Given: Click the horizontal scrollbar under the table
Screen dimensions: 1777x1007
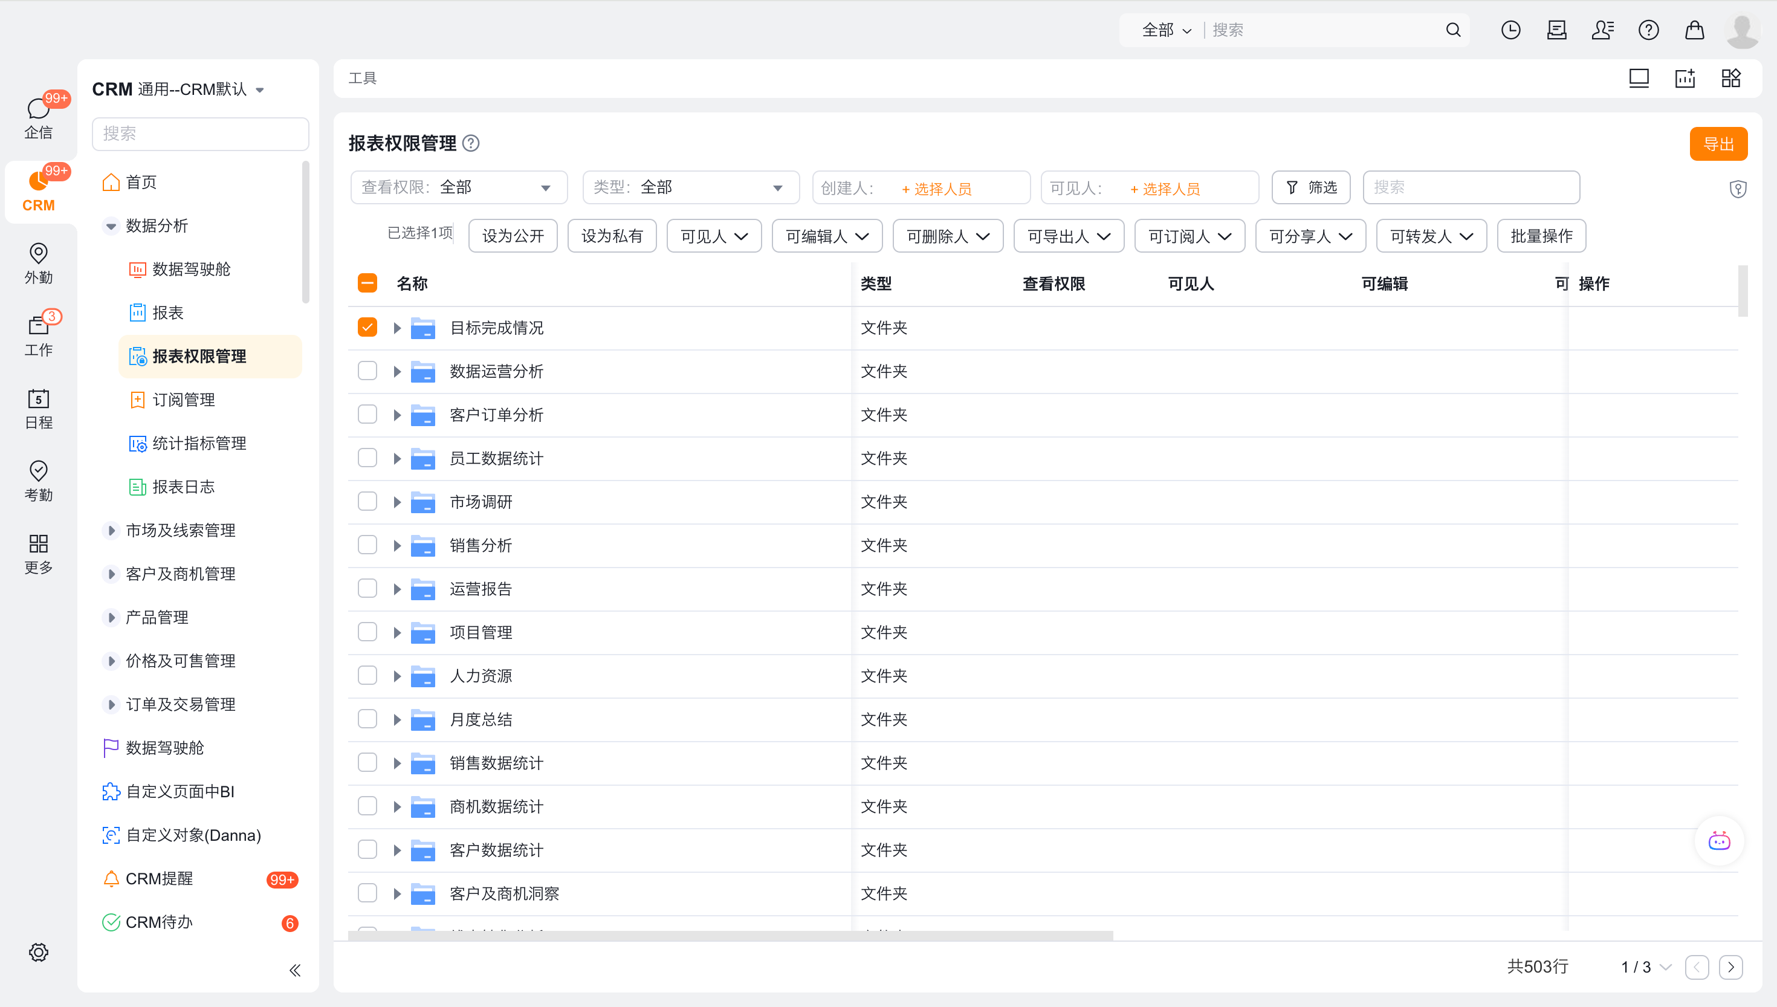Looking at the screenshot, I should 730,935.
